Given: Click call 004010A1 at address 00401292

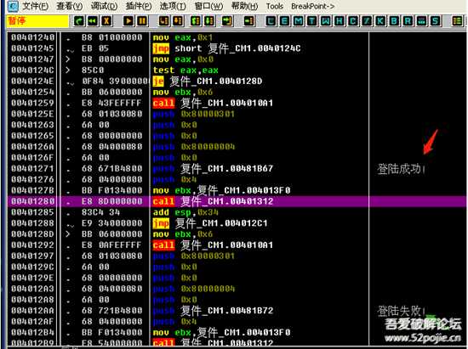Looking at the screenshot, I should click(x=213, y=245).
